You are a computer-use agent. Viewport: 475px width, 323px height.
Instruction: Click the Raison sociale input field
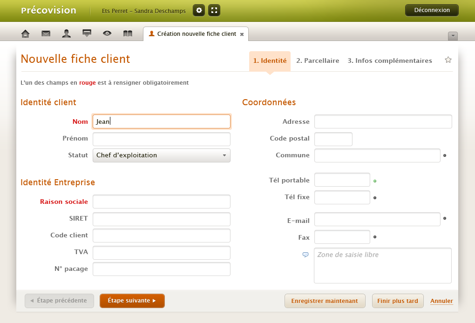[x=162, y=202]
